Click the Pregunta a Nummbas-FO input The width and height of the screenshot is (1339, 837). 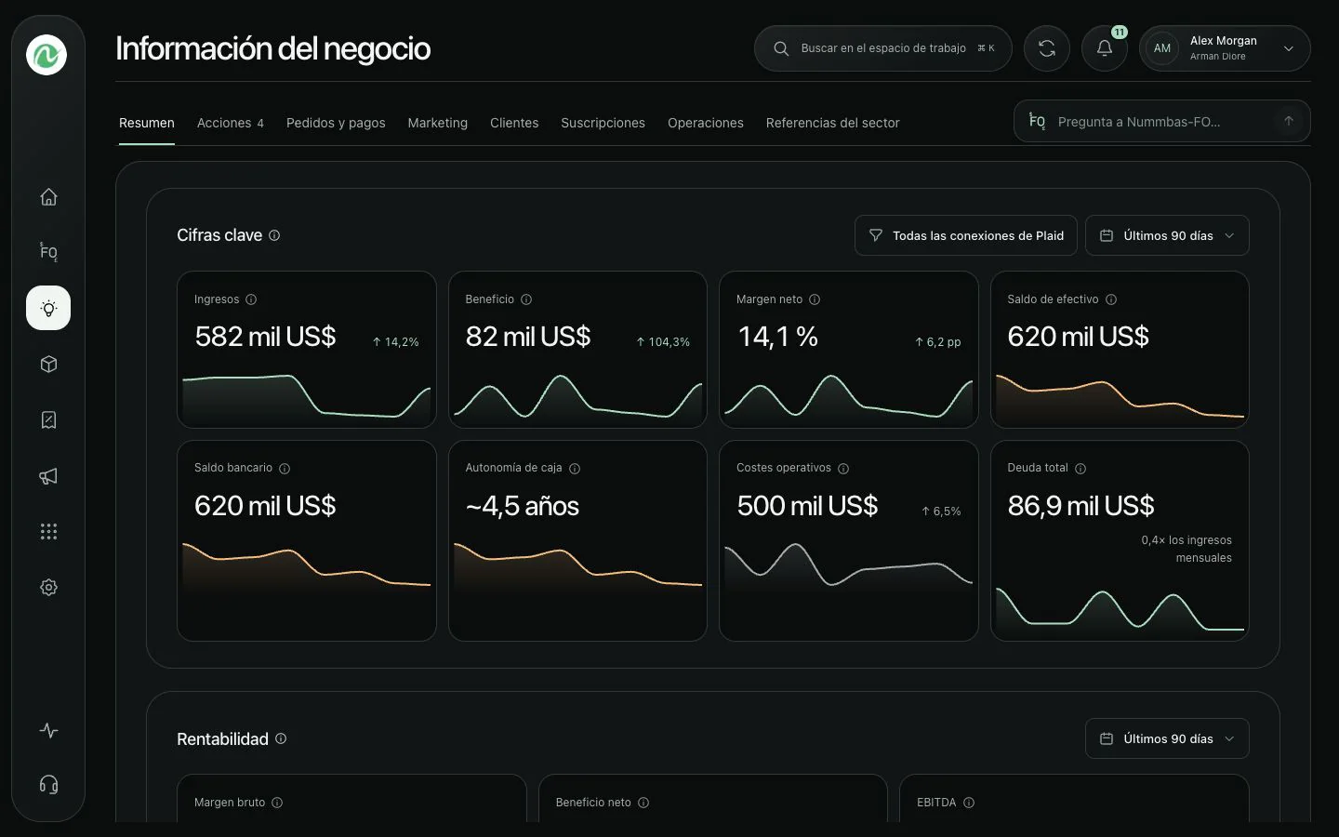click(1162, 121)
